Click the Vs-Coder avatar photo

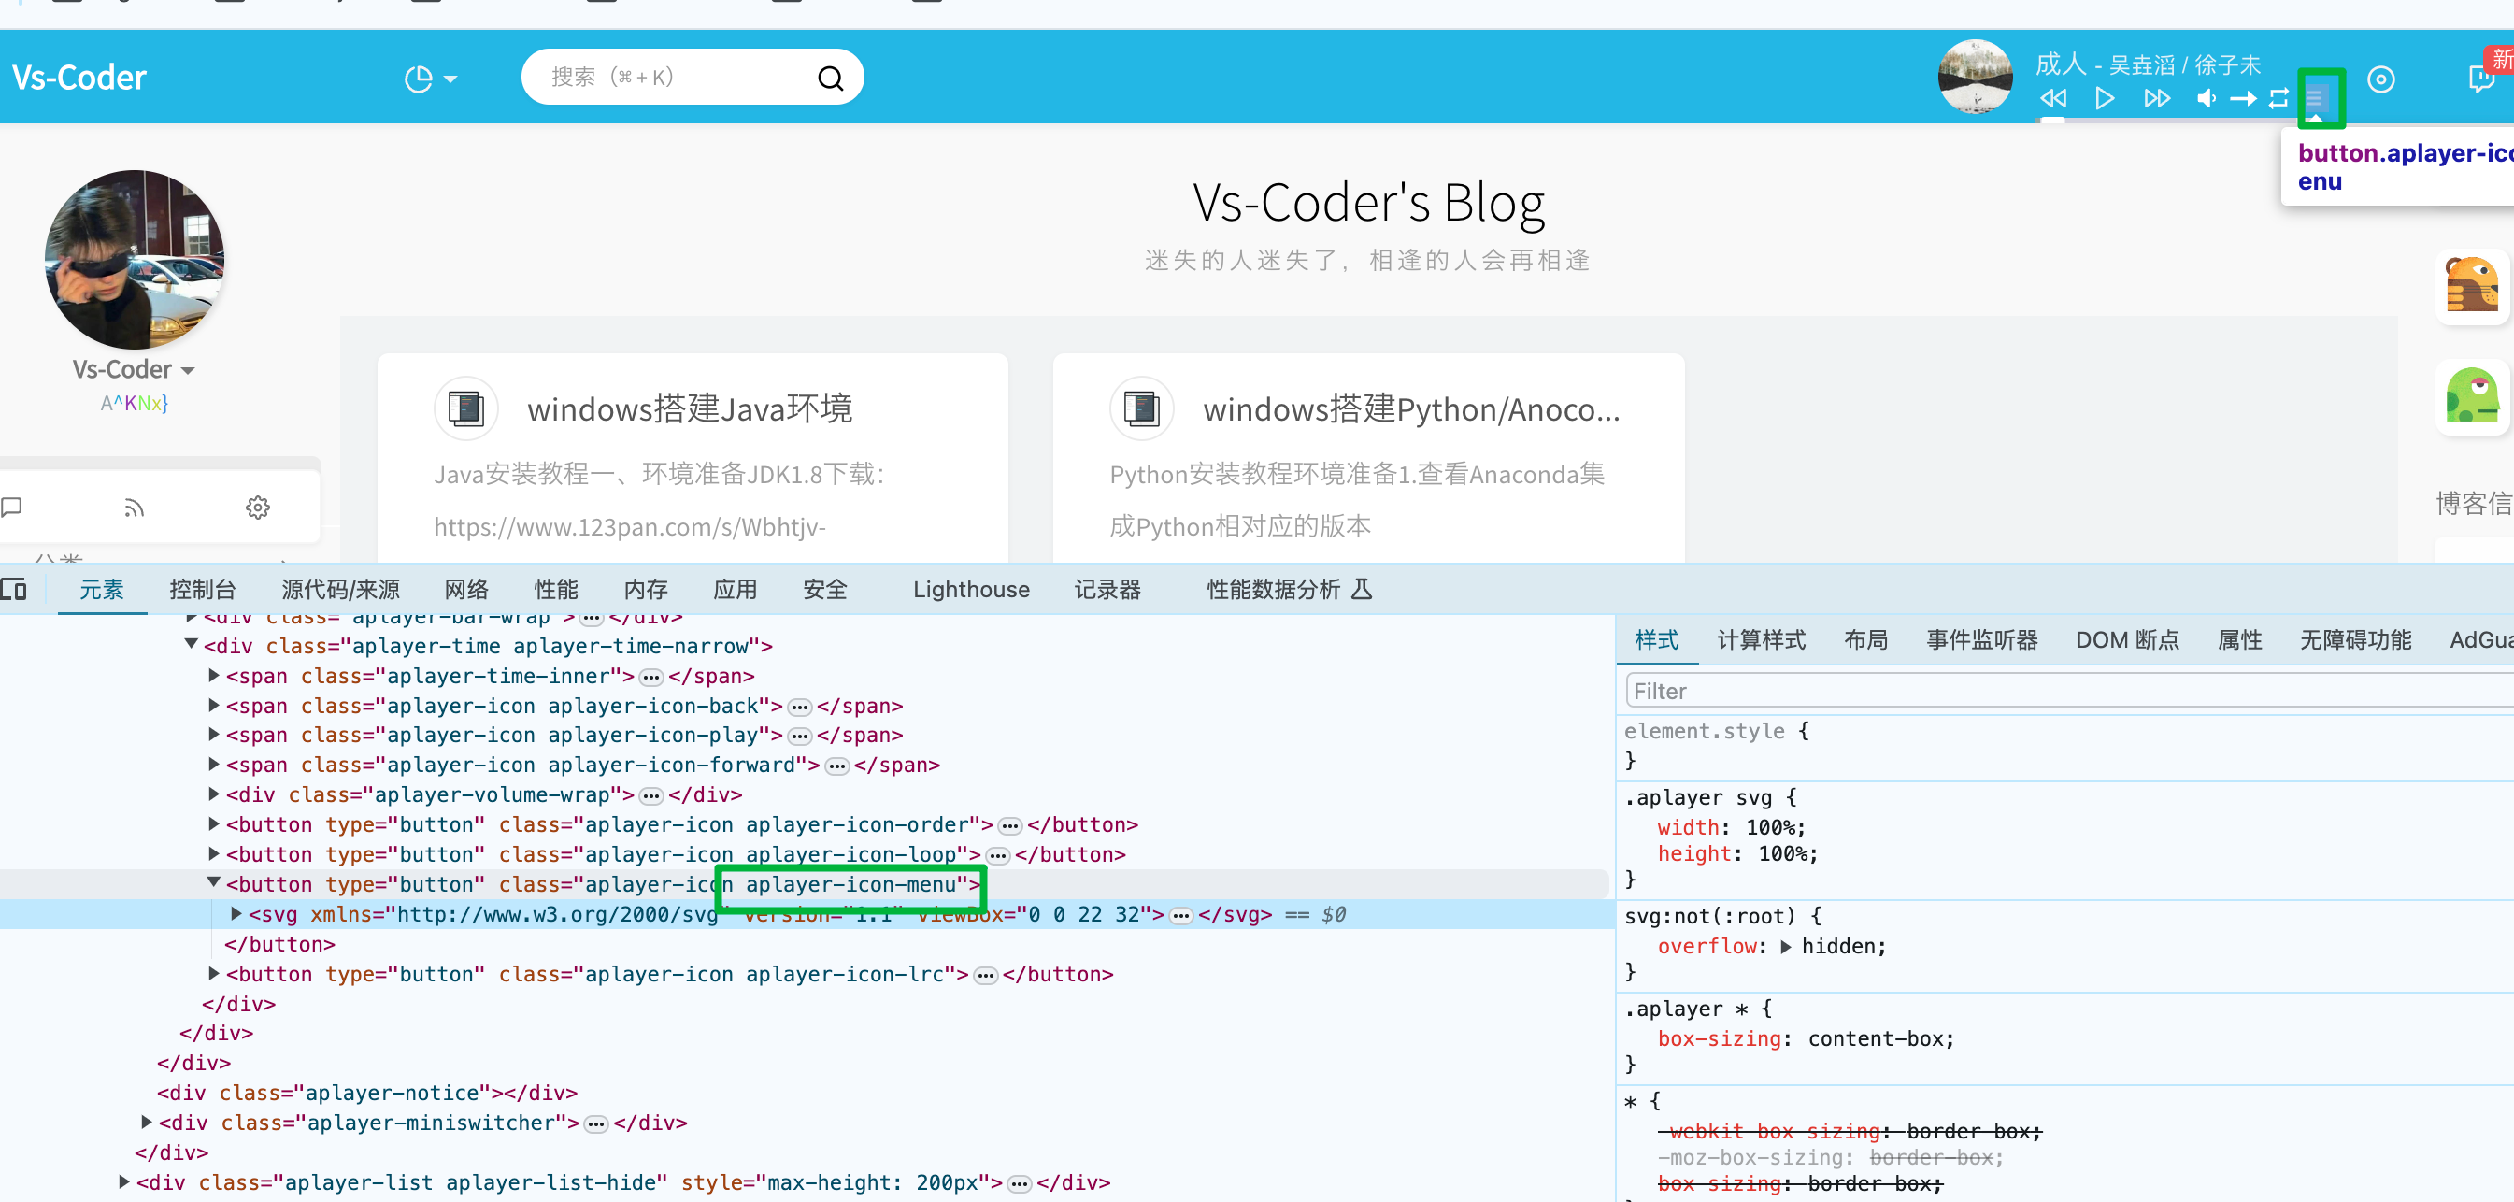pos(135,260)
